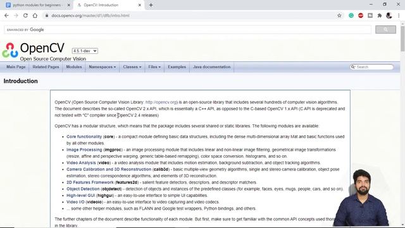This screenshot has height=228, width=405.
Task: Click the page's vertical scrollbar thumb
Action: click(402, 38)
